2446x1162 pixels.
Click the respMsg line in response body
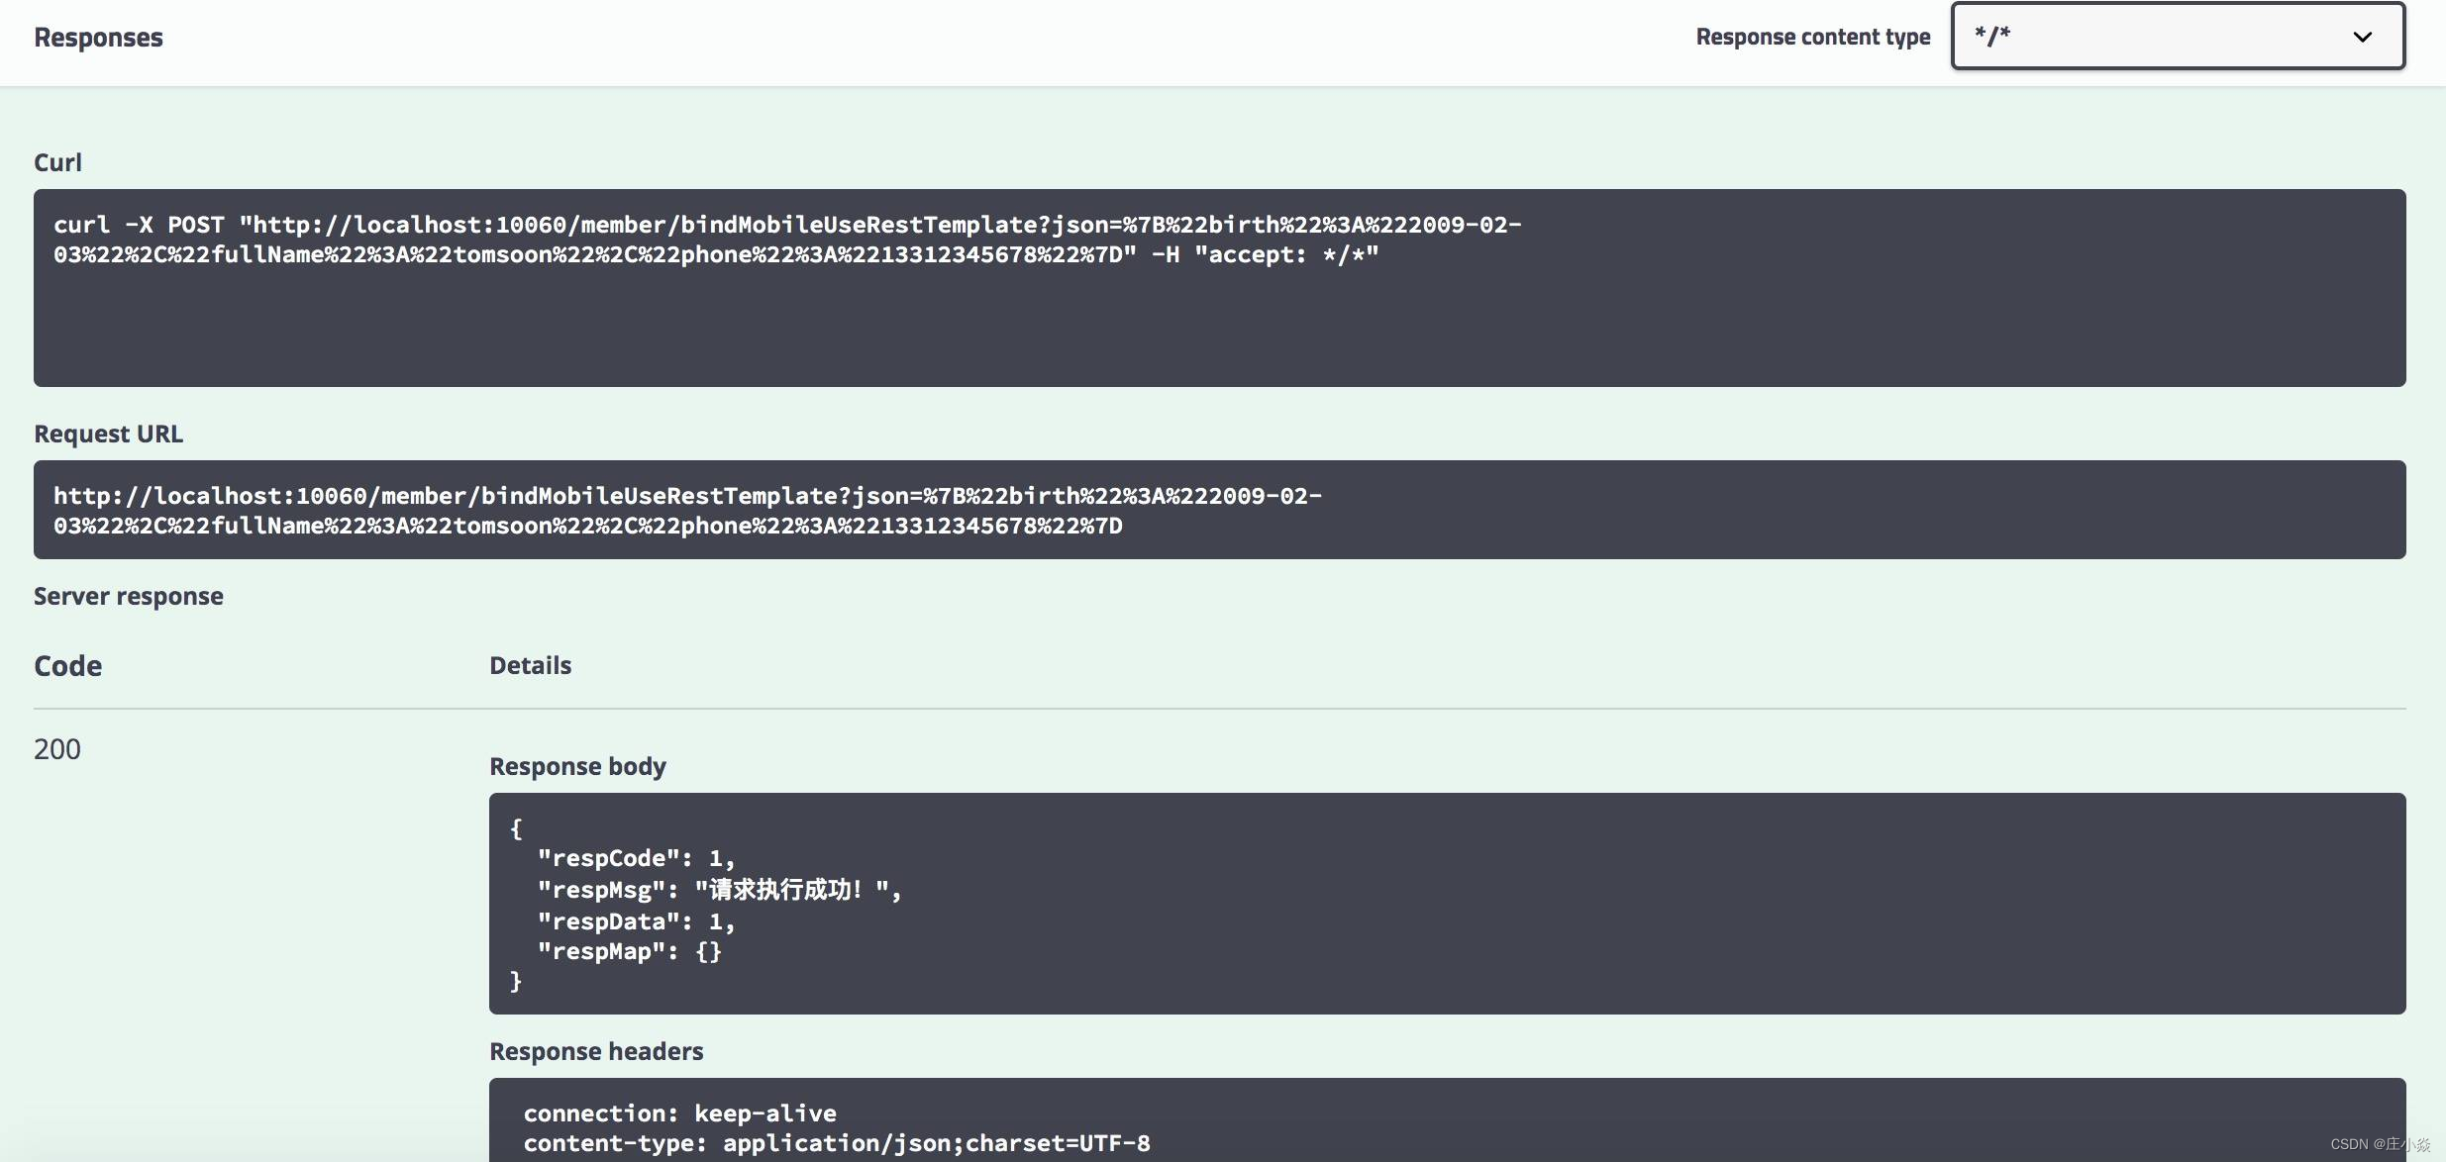718,890
